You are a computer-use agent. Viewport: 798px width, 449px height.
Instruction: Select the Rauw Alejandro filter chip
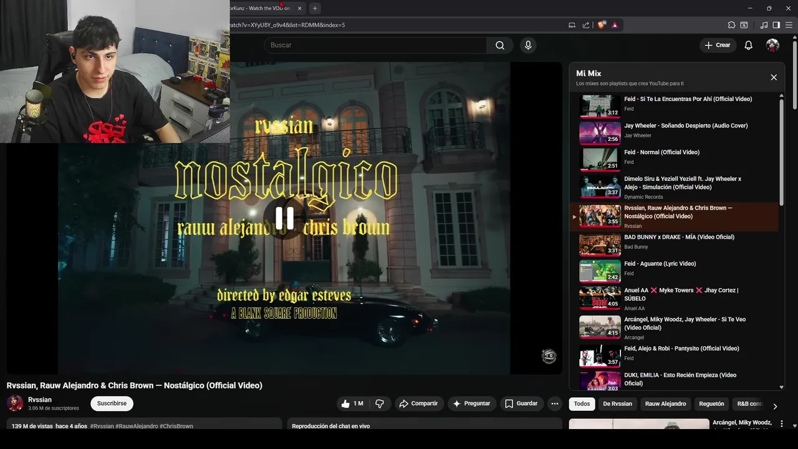(665, 403)
